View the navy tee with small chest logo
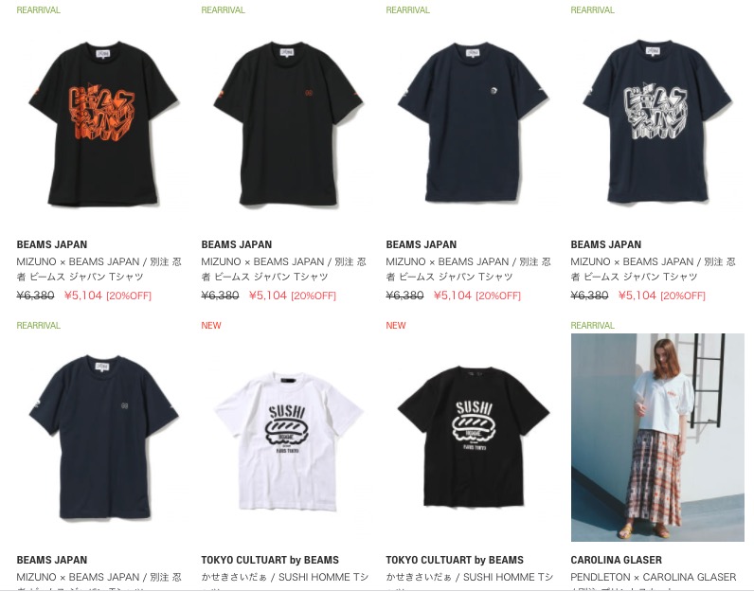The height and width of the screenshot is (592, 754). 473,122
